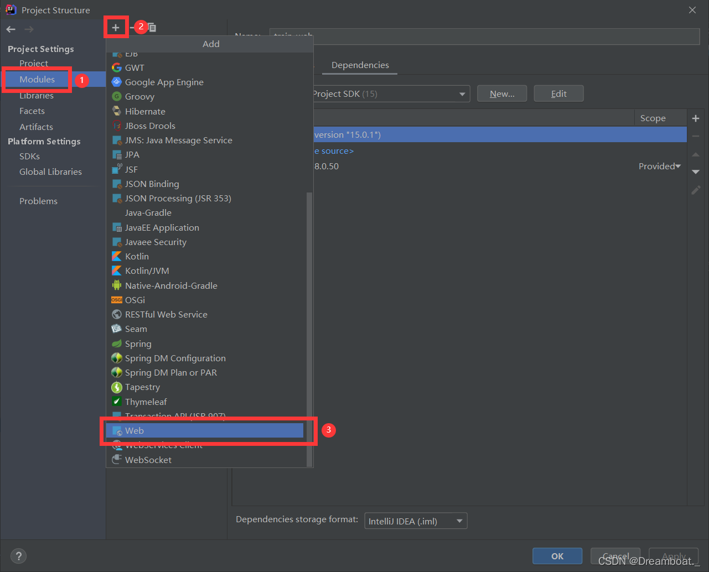Viewport: 709px width, 572px height.
Task: Select JPA from the Add menu
Action: coord(205,154)
